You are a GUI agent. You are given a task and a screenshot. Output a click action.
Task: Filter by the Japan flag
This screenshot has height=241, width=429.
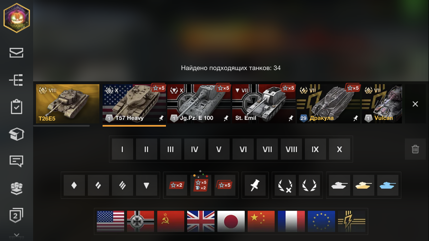pyautogui.click(x=231, y=221)
